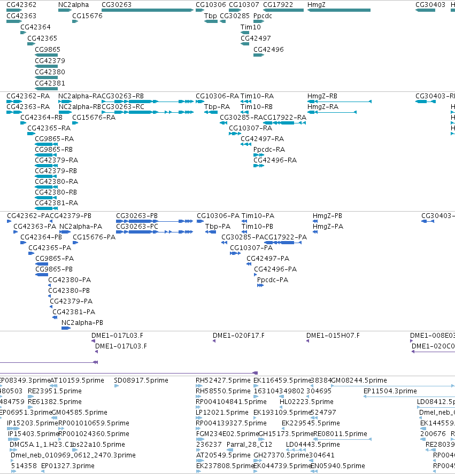Click EST label EP01327.3prime
The width and height of the screenshot is (455, 474).
[68, 466]
